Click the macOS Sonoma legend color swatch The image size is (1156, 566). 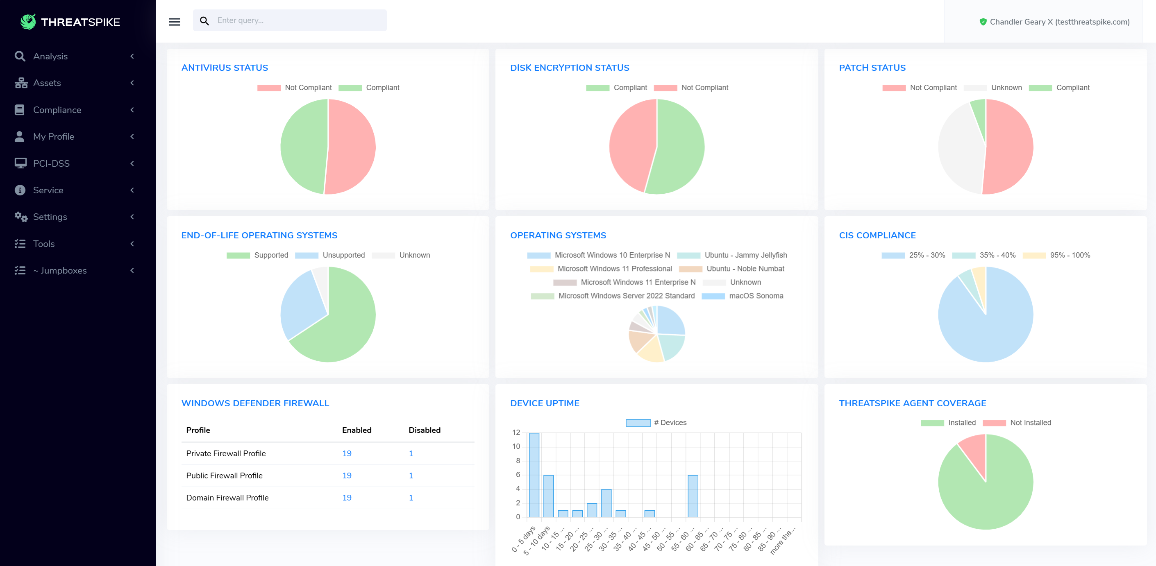pos(713,296)
